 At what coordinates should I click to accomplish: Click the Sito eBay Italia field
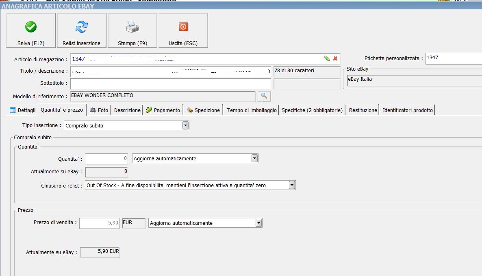pos(415,80)
